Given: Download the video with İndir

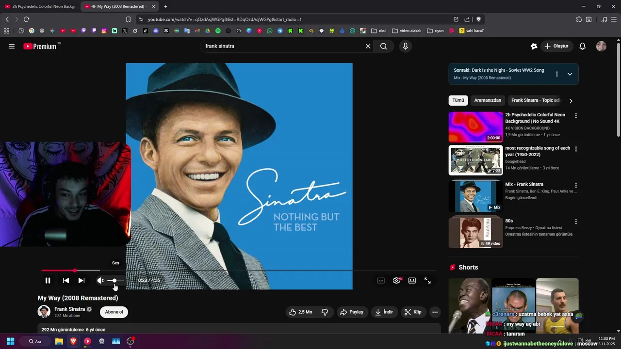Looking at the screenshot, I should coord(384,312).
